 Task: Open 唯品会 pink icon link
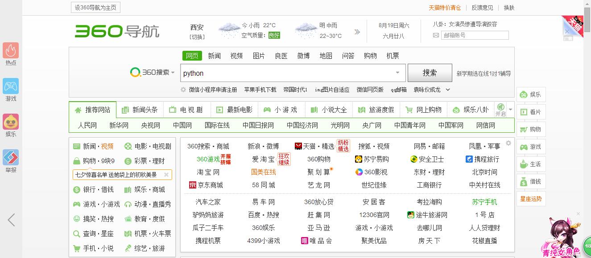point(305,241)
